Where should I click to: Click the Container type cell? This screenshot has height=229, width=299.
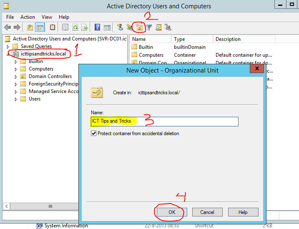185,55
